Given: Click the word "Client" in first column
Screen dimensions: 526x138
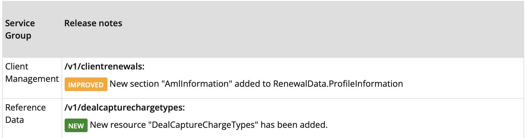Looking at the screenshot, I should [x=17, y=66].
